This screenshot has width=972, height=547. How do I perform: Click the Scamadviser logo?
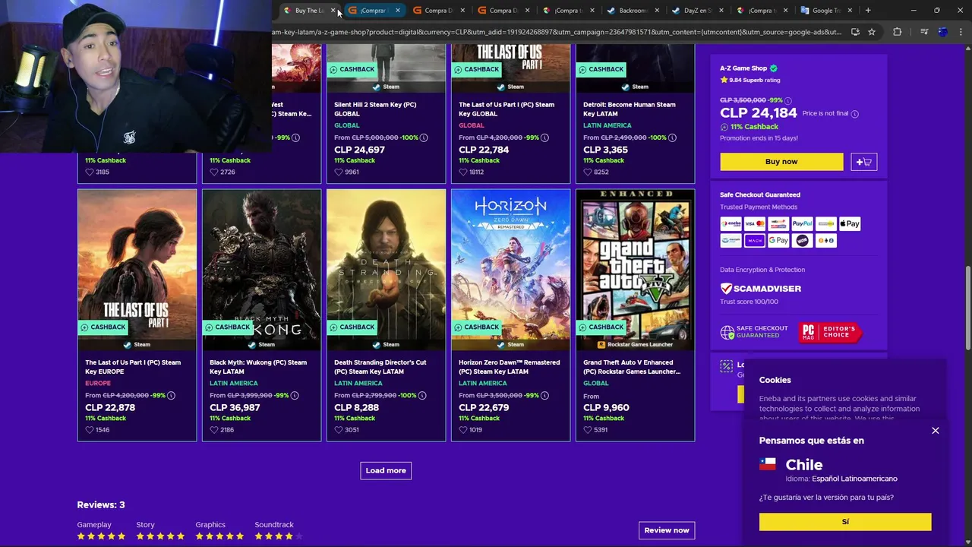coord(761,289)
